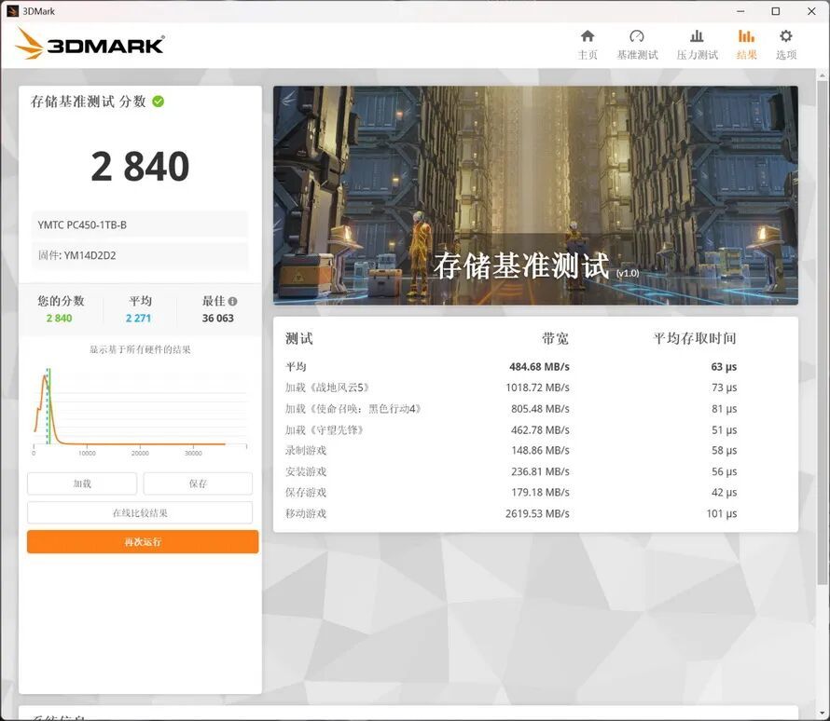The image size is (830, 721).
Task: Maximize the 3DMark window
Action: pos(776,11)
